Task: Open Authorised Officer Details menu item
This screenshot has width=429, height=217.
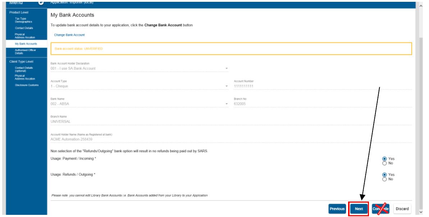Action: (x=25, y=52)
